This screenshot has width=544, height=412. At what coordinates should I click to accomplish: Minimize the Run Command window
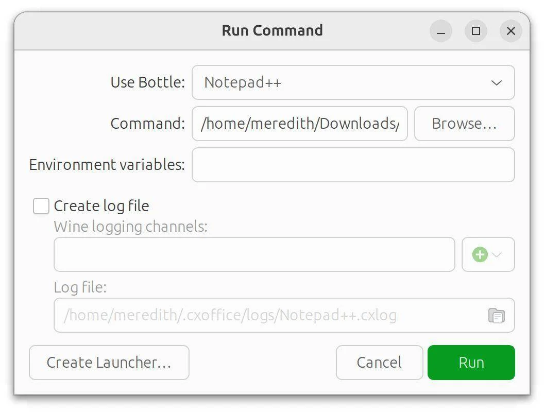point(441,31)
